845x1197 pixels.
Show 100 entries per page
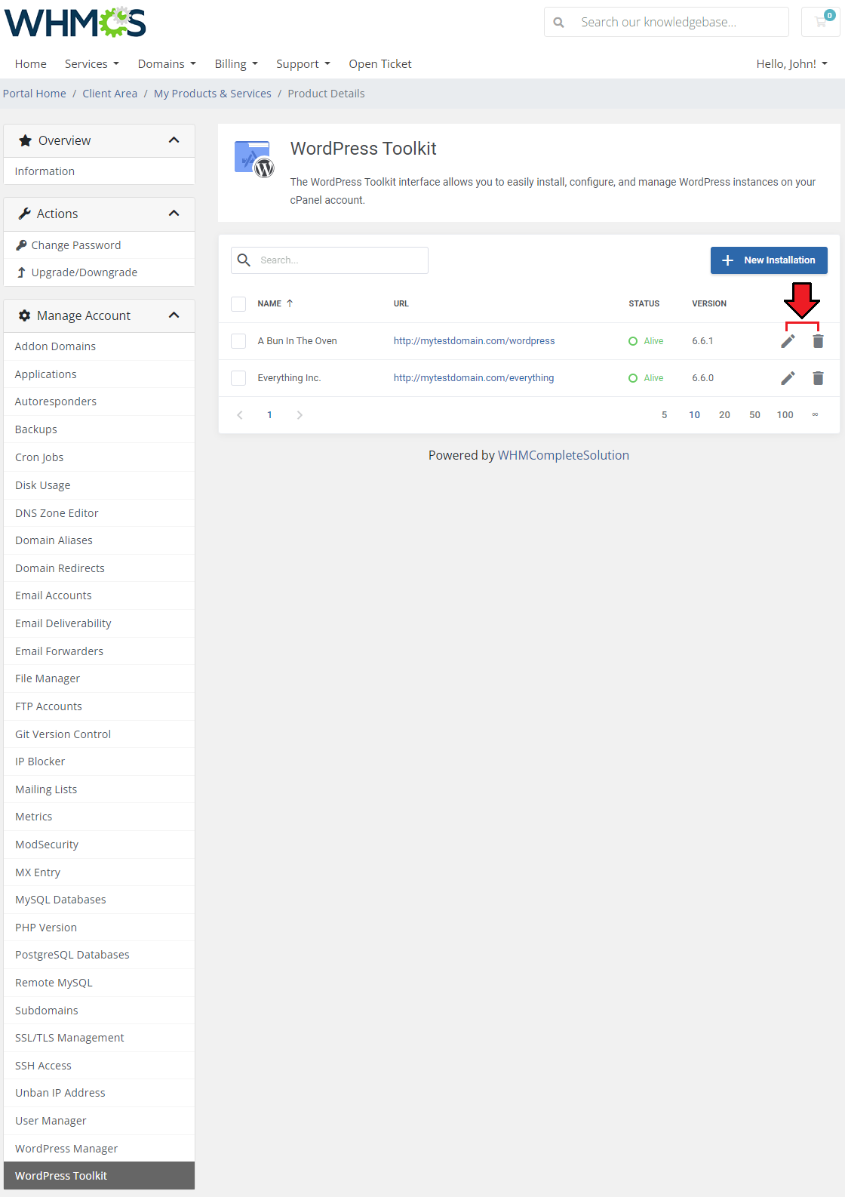(x=785, y=415)
